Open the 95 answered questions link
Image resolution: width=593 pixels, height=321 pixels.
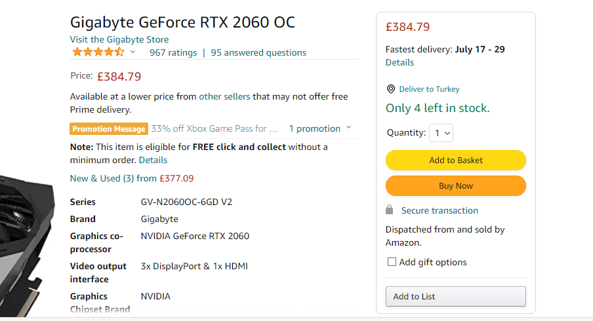tap(258, 52)
